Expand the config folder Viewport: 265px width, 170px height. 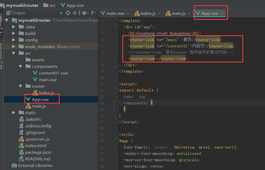14,40
